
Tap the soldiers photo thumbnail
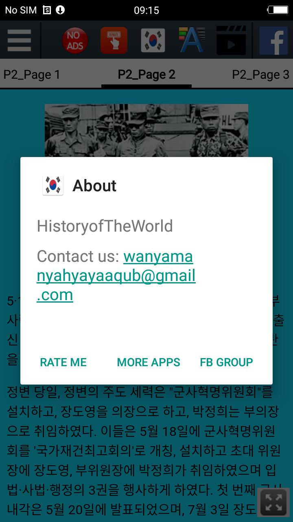[x=146, y=130]
